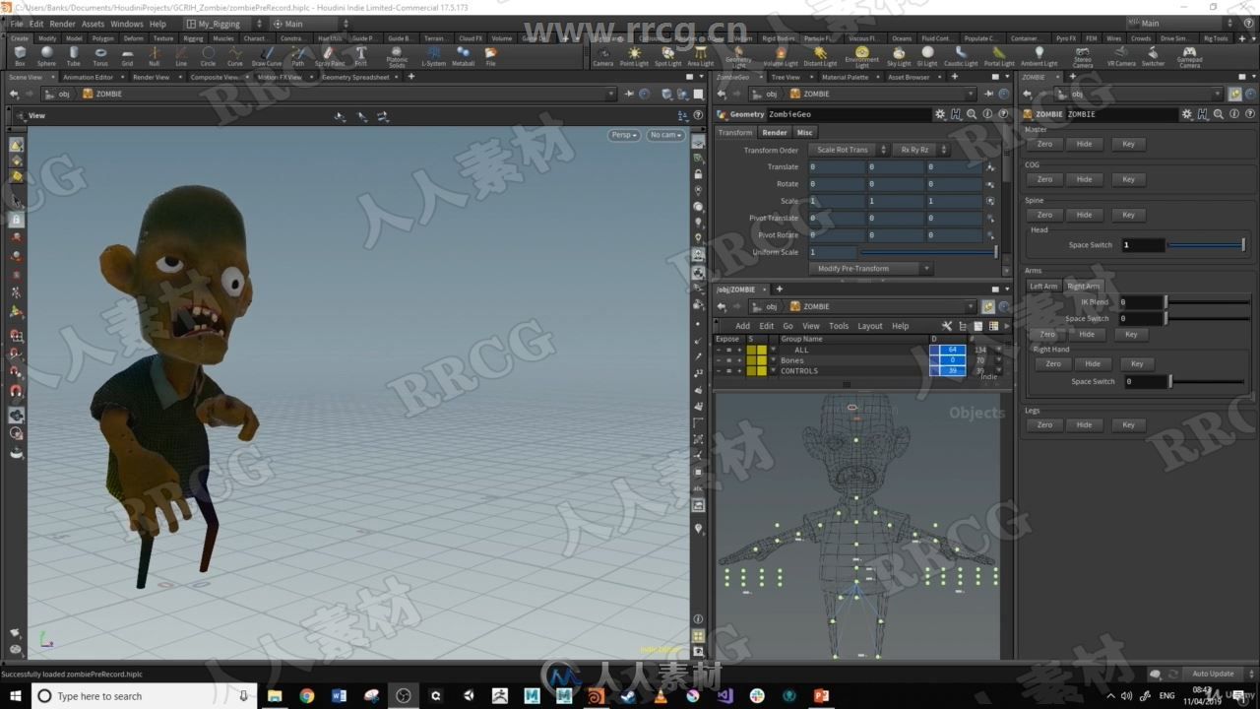Toggle plus expose option on CONTROLS row
Screen dimensions: 1260x709
(x=739, y=371)
